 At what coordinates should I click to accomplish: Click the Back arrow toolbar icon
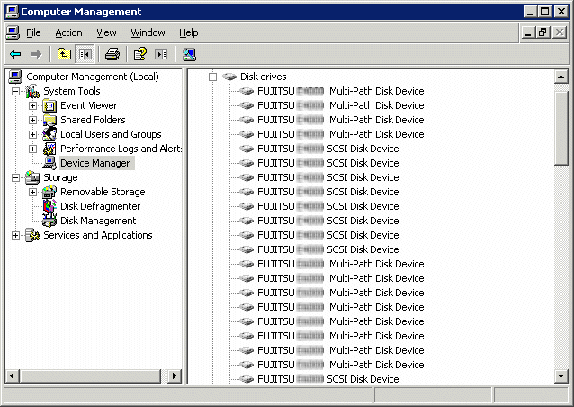point(15,55)
